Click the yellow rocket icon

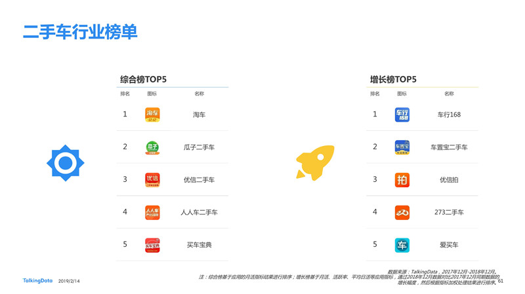click(x=315, y=162)
